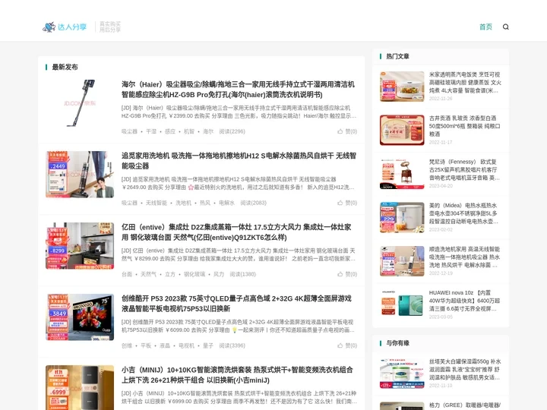Select the 感应 tag
The width and height of the screenshot is (547, 410).
click(170, 131)
